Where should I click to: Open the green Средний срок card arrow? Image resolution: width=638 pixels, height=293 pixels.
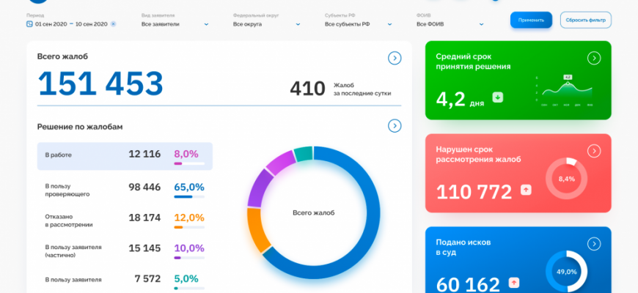(x=594, y=58)
